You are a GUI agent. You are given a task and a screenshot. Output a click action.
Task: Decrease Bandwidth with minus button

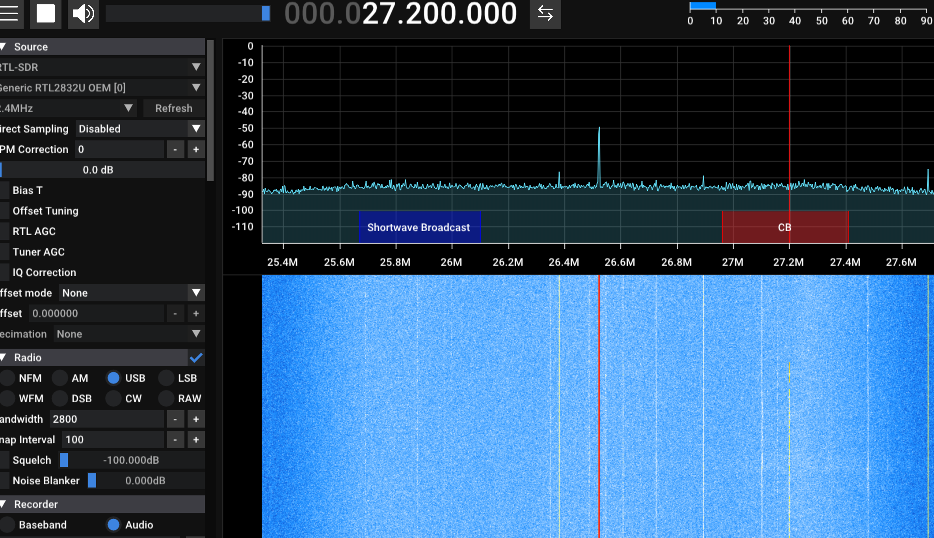click(175, 419)
